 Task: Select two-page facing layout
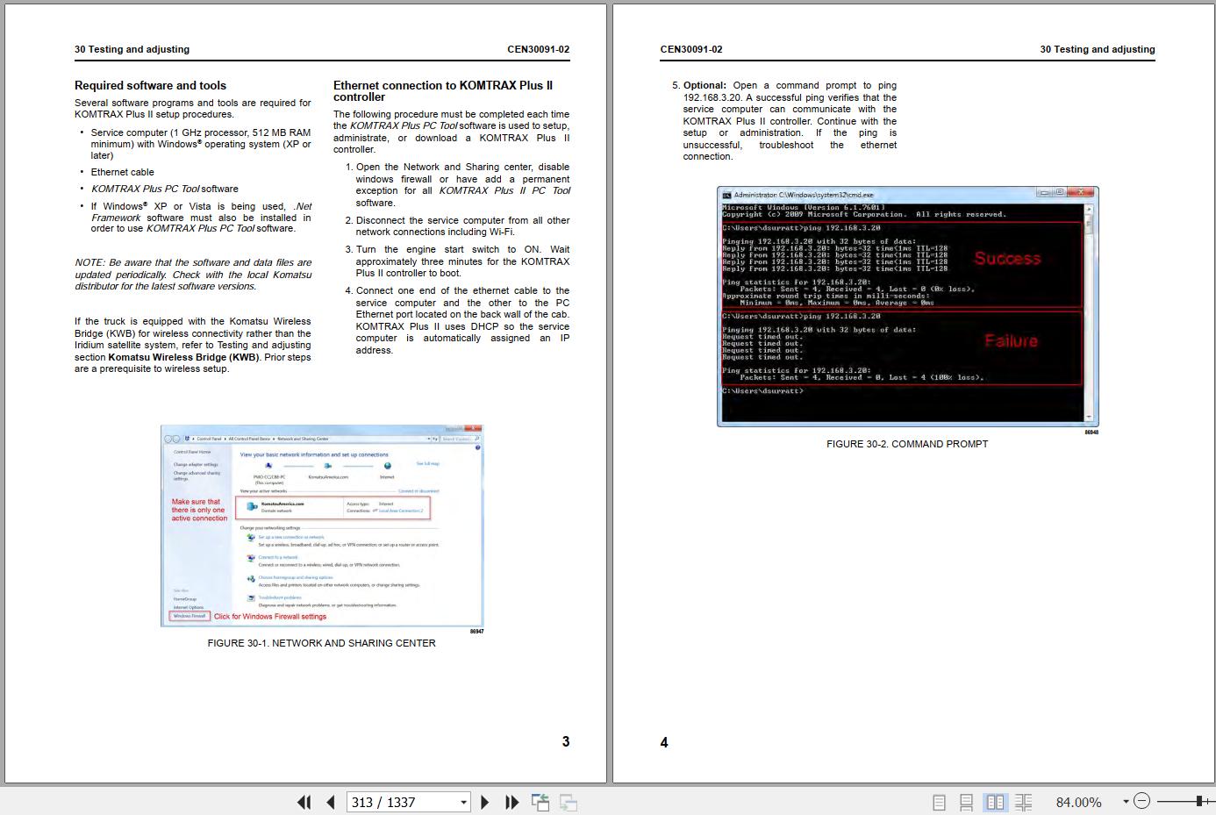click(x=995, y=802)
